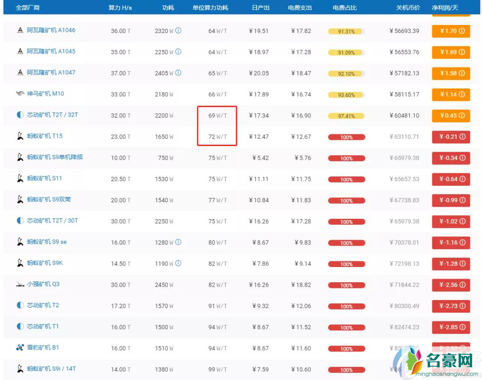
Task: Click the red 100% bar in 蚂蚁矿机 S11 row
Action: (x=346, y=179)
